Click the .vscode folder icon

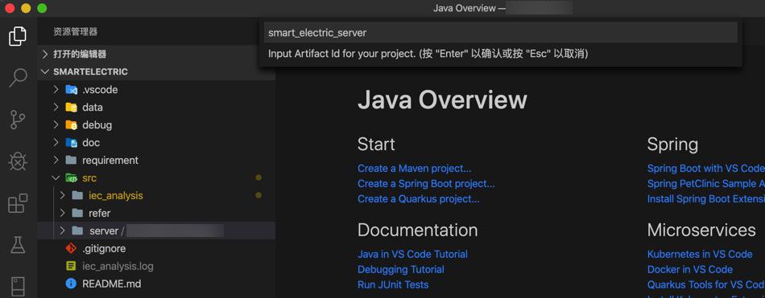click(71, 90)
